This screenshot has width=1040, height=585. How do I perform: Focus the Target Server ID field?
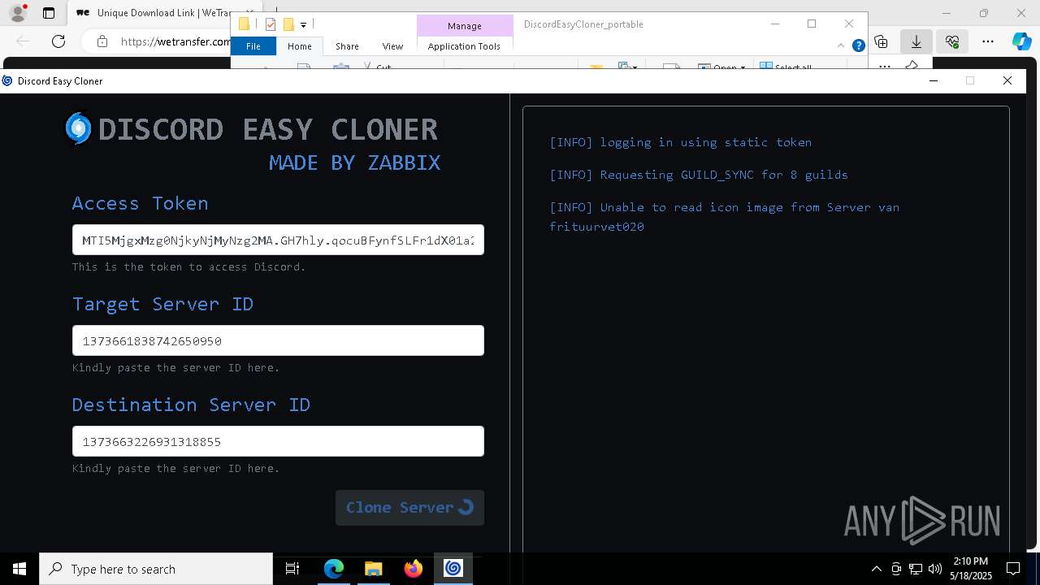point(278,340)
